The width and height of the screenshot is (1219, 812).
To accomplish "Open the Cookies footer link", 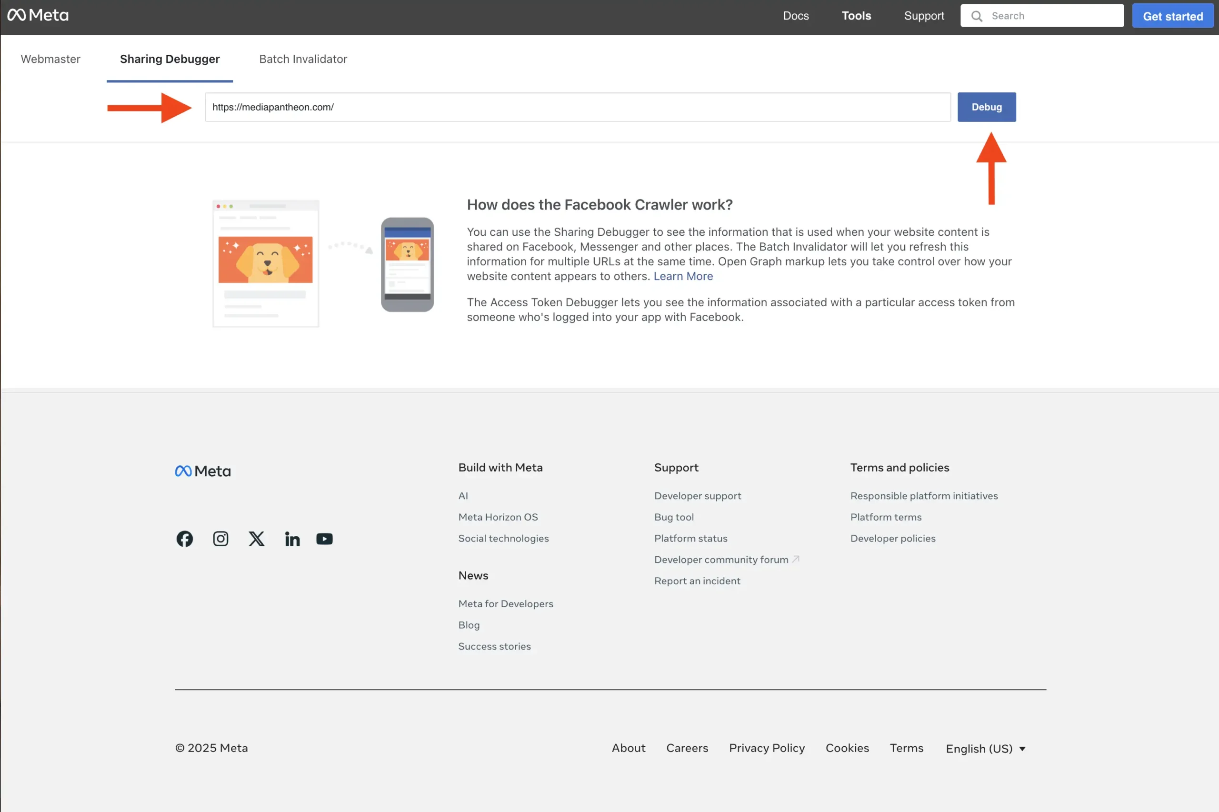I will click(847, 748).
